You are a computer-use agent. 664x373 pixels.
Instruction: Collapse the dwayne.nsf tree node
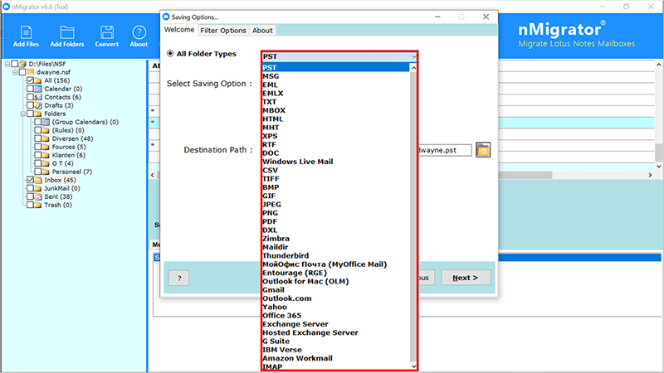[15, 72]
